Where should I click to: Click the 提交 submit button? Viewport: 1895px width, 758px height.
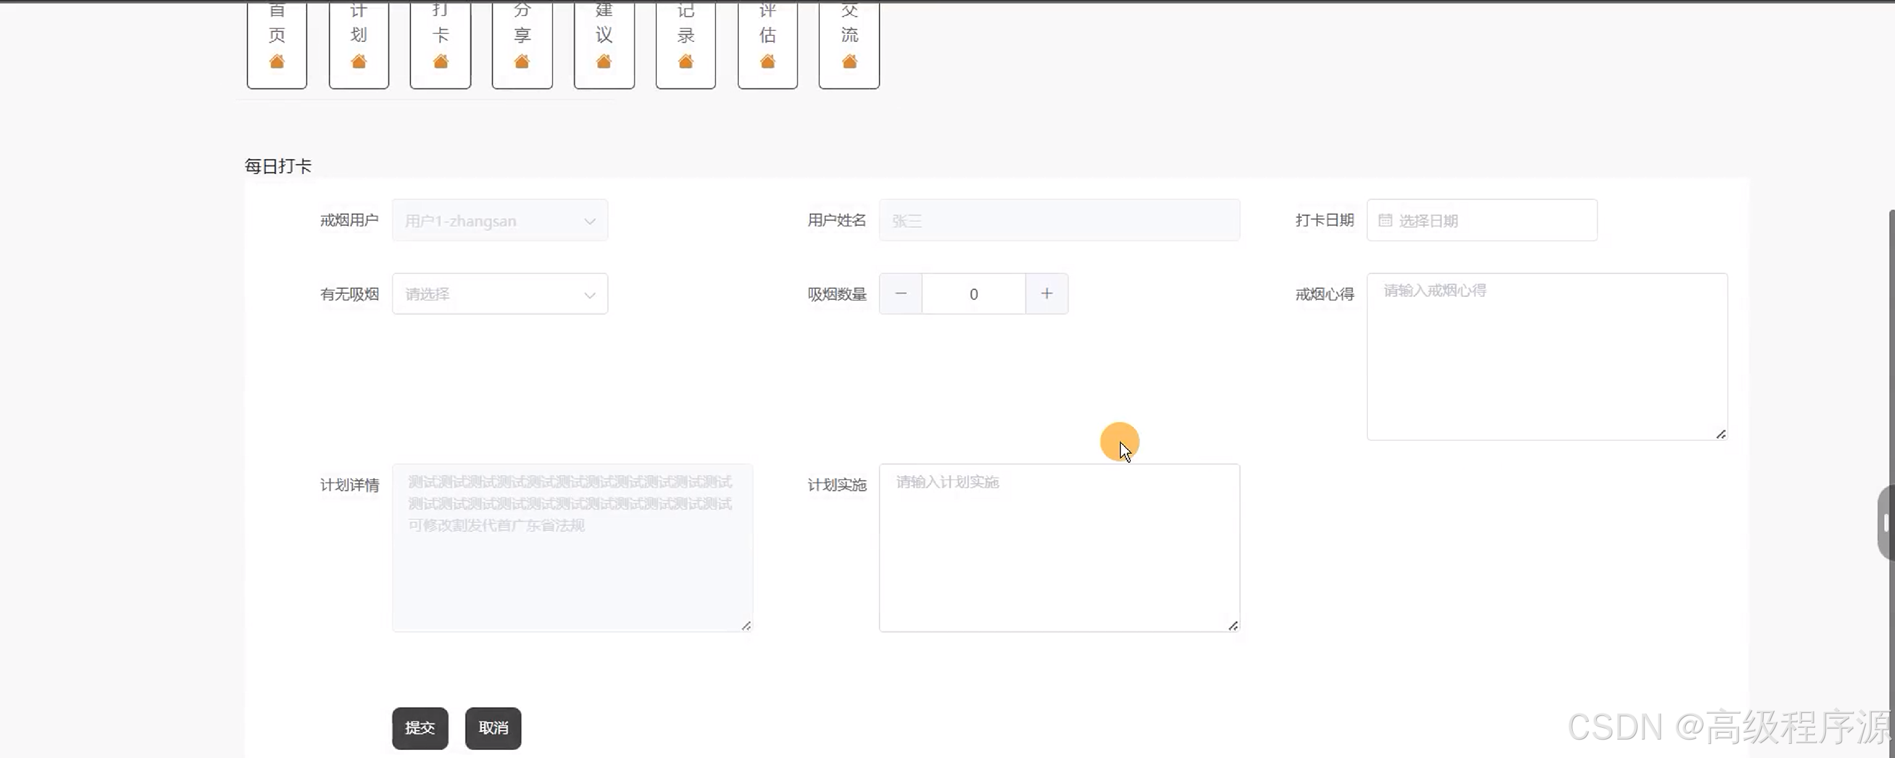click(420, 728)
